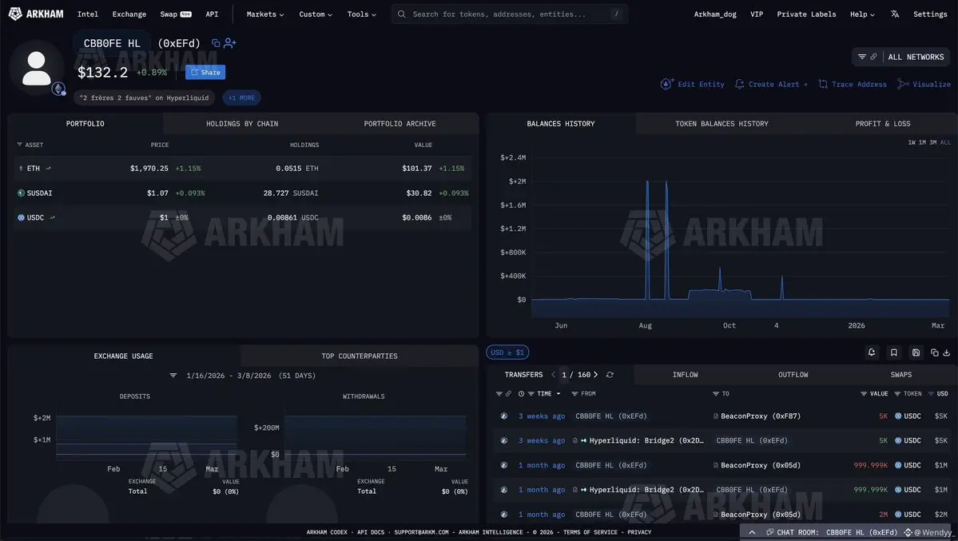
Task: Open the Custom dropdown menu
Action: click(x=316, y=14)
